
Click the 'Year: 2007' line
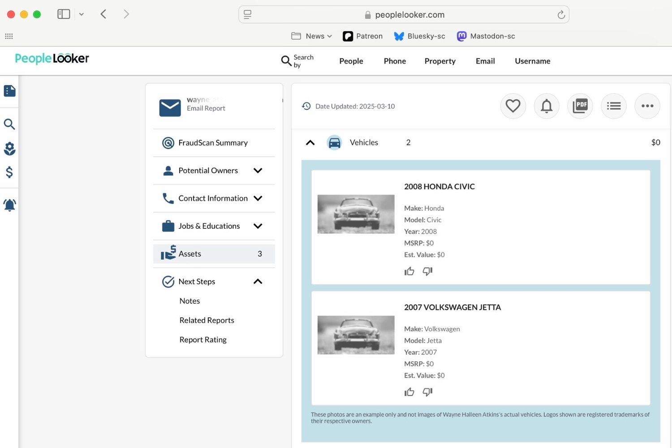click(421, 353)
